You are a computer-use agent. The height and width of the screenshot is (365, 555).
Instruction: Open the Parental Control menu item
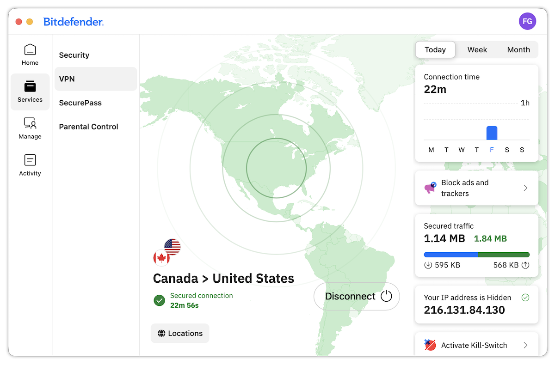[96, 127]
